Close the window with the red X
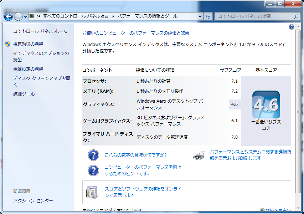 (x=293, y=4)
